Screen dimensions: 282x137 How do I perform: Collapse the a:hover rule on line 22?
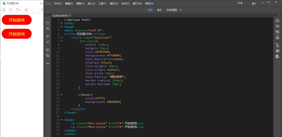pyautogui.click(x=61, y=95)
